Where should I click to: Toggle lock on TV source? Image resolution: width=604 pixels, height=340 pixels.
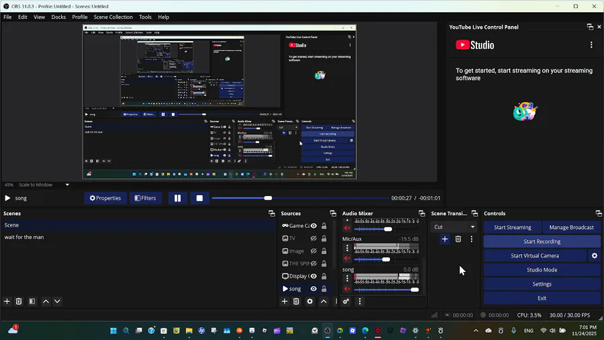pyautogui.click(x=324, y=239)
